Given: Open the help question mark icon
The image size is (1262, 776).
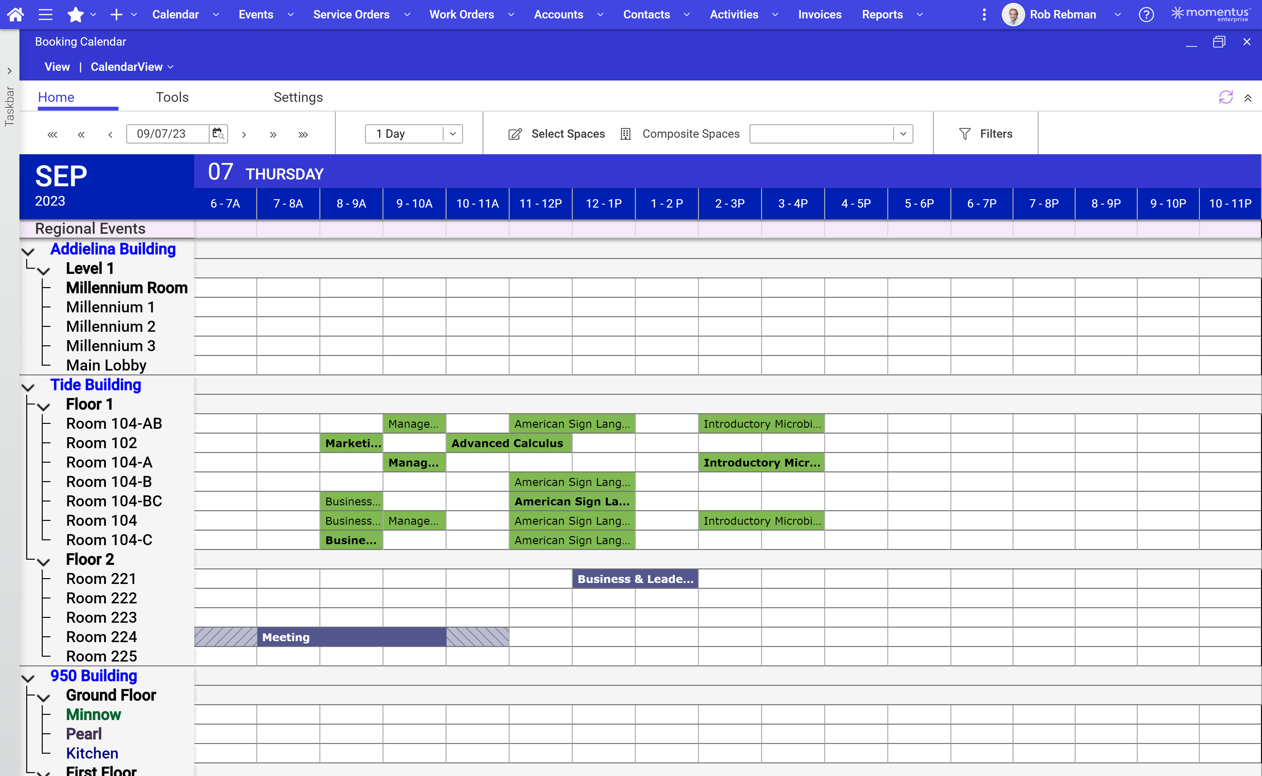Looking at the screenshot, I should pos(1146,14).
